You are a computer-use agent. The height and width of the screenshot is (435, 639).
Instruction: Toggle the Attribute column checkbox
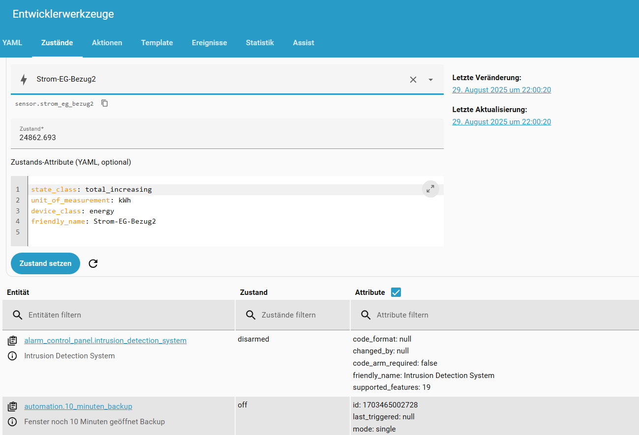coord(396,292)
